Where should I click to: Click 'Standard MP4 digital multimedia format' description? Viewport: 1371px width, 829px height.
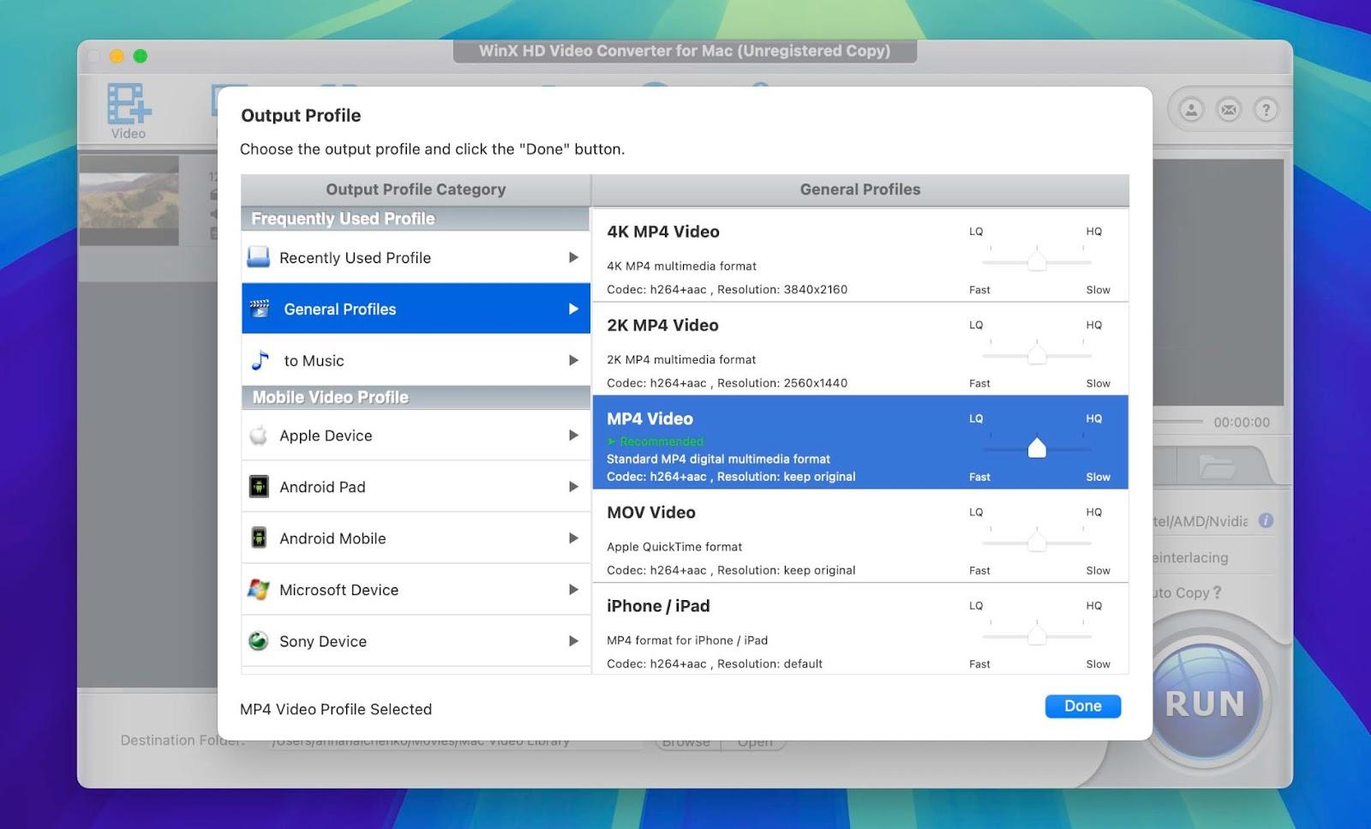[x=718, y=459]
